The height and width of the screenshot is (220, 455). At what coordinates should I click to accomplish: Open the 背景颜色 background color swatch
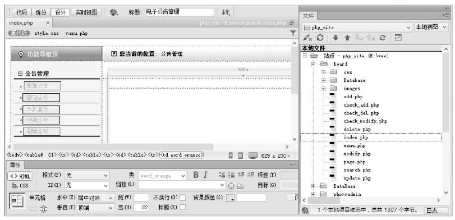230,198
